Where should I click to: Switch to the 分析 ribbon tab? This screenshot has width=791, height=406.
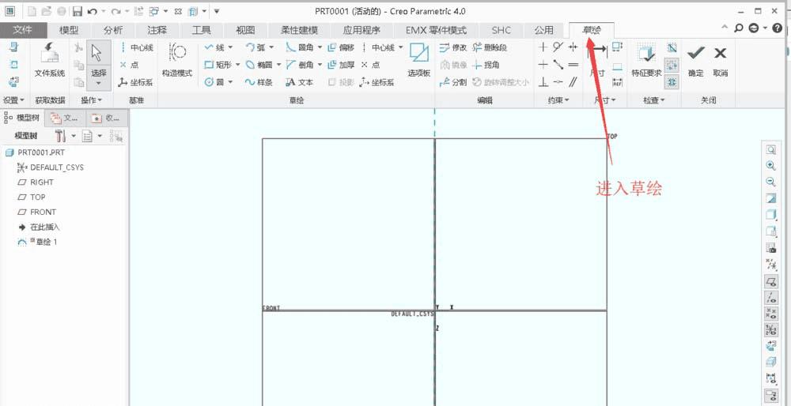point(113,30)
